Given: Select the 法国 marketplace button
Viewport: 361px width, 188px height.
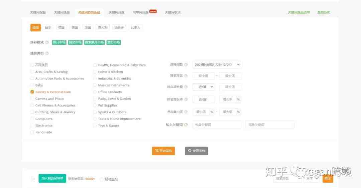Looking at the screenshot, I should point(88,28).
